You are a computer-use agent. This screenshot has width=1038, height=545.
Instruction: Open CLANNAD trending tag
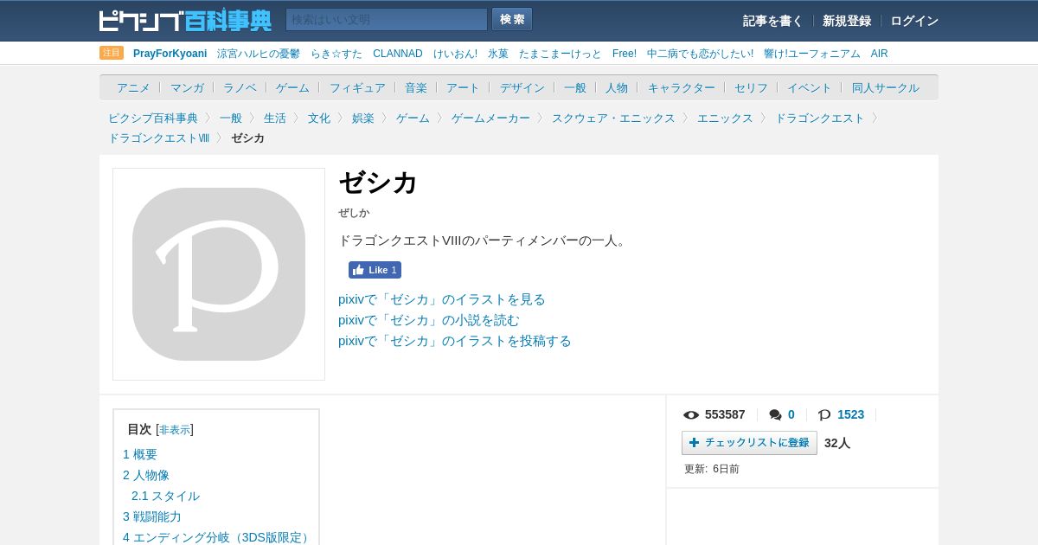click(398, 54)
